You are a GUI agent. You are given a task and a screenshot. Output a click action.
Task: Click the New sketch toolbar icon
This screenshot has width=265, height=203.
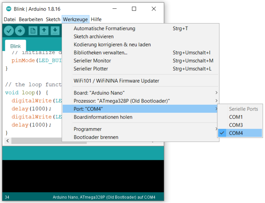[33, 31]
